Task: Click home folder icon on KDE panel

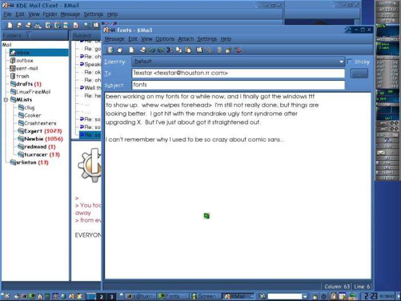Action: pos(40,296)
